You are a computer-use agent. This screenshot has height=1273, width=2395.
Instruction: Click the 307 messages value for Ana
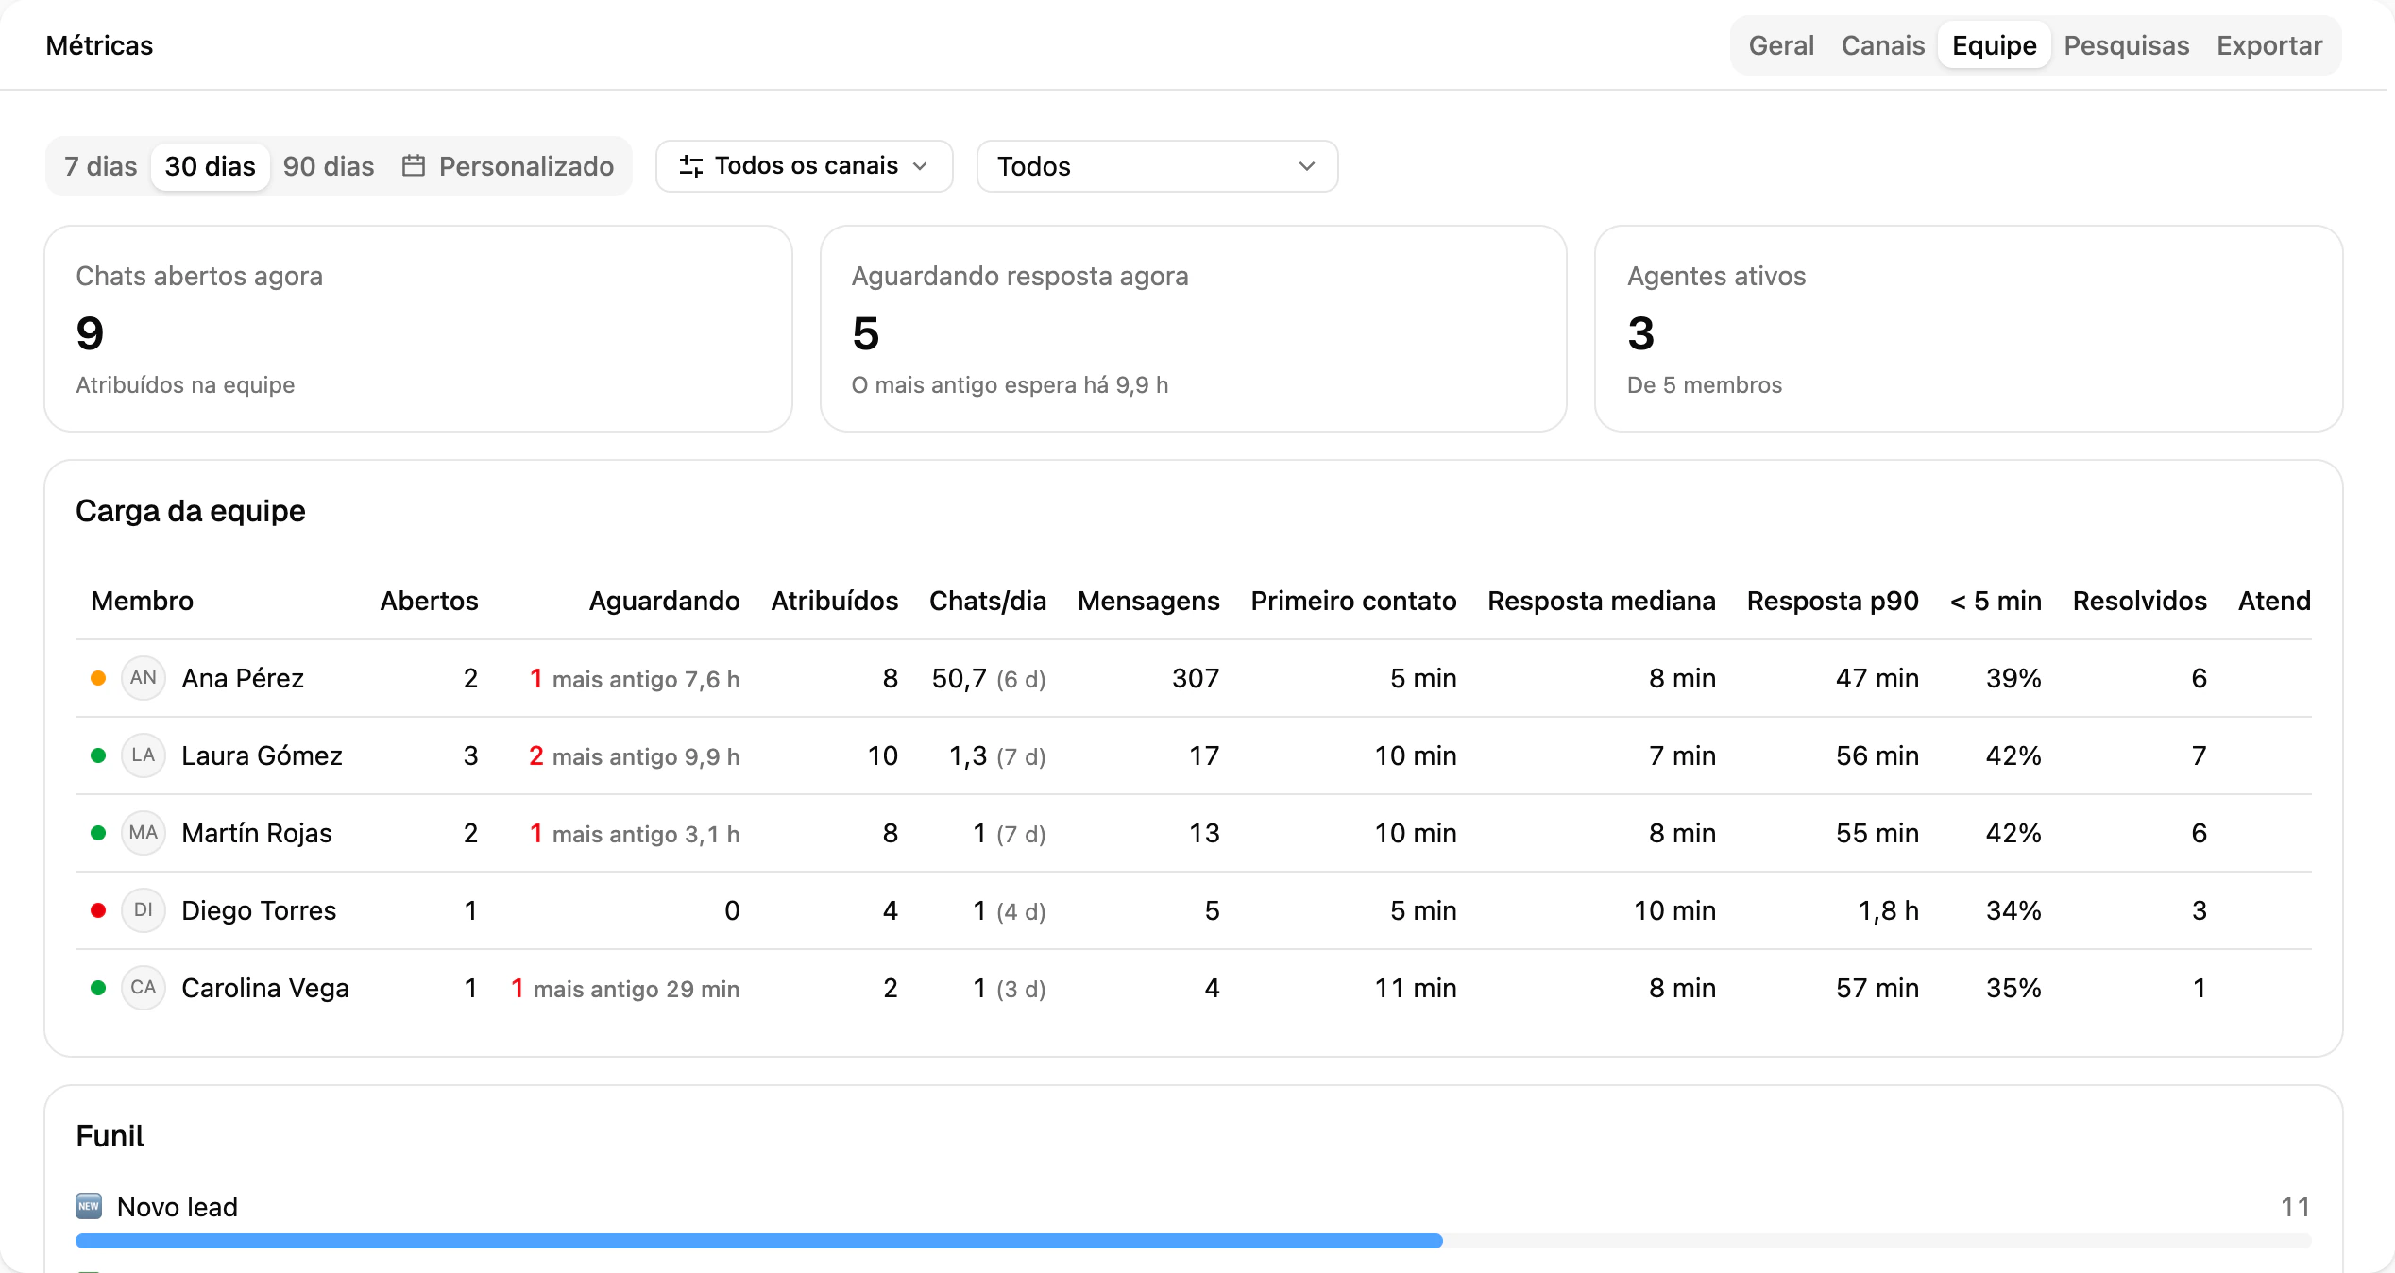point(1196,678)
